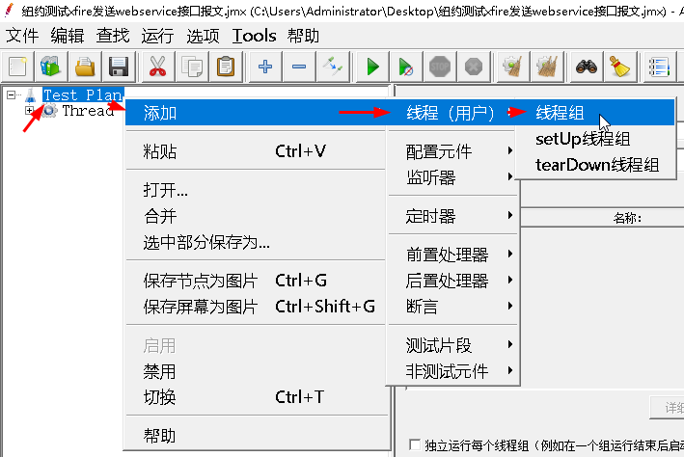This screenshot has height=457, width=684.
Task: Click the Toggle enable/disable icon
Action: pos(333,67)
